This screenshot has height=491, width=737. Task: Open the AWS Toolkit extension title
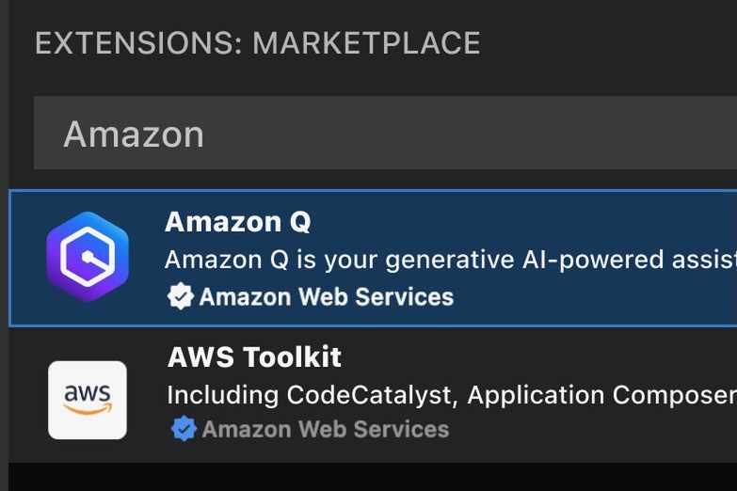click(x=254, y=356)
